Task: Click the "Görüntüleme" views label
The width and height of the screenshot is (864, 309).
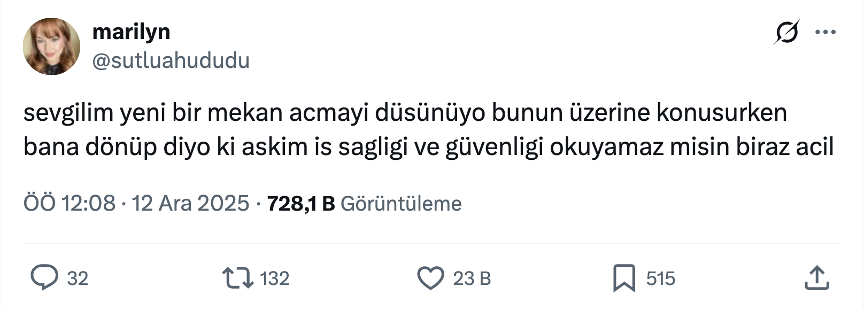Action: coord(401,204)
